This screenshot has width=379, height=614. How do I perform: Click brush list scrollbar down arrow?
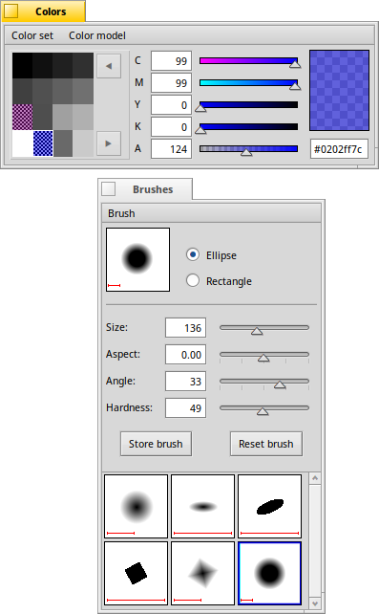pos(315,603)
